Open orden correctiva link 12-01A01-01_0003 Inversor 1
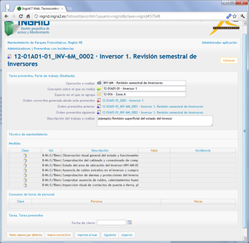 123,101
